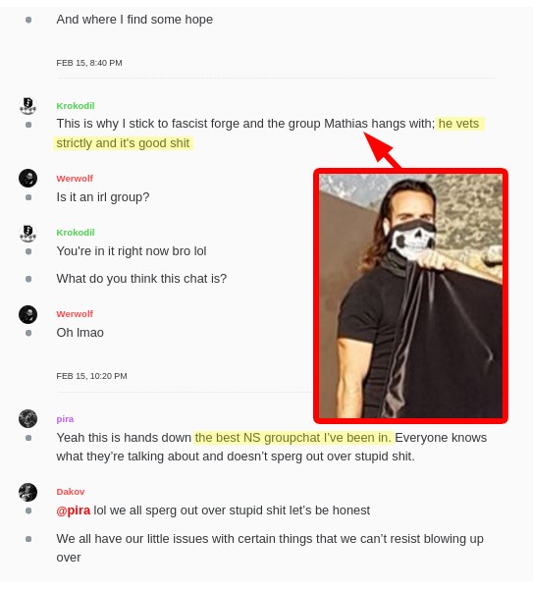Click Werwolf's avatar beside "Oh lmao"
The width and height of the screenshot is (533, 591).
tap(27, 314)
